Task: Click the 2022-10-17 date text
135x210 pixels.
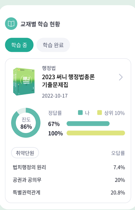Action: tap(55, 96)
